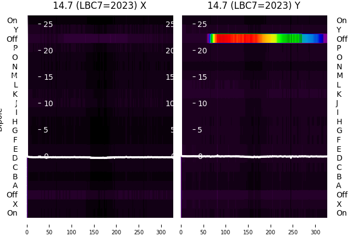
Task: Click the "10" tick inside the X plot
Action: pos(48,103)
